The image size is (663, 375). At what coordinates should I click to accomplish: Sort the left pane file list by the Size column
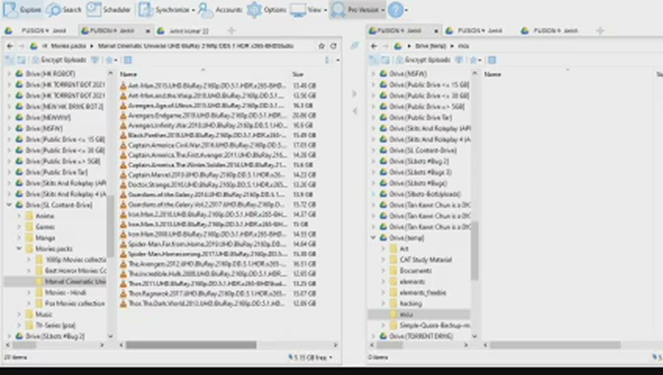click(x=298, y=74)
